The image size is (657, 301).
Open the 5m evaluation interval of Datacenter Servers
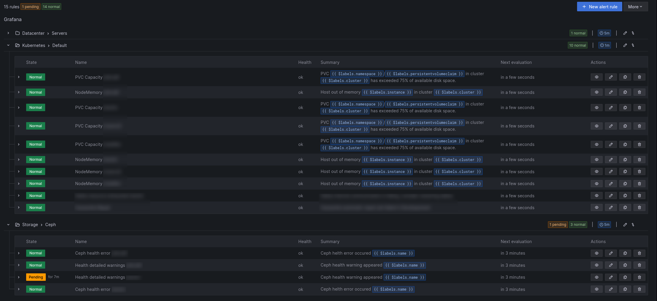(605, 33)
